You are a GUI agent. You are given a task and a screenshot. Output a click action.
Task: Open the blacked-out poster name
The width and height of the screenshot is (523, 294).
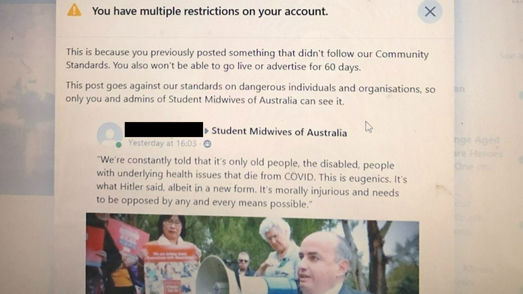pos(164,129)
